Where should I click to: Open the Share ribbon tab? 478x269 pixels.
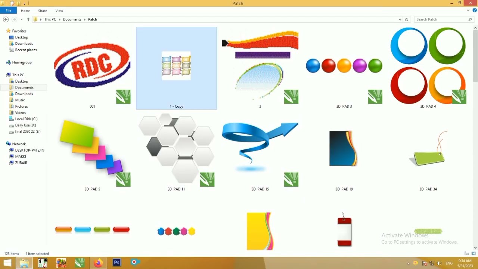point(43,11)
